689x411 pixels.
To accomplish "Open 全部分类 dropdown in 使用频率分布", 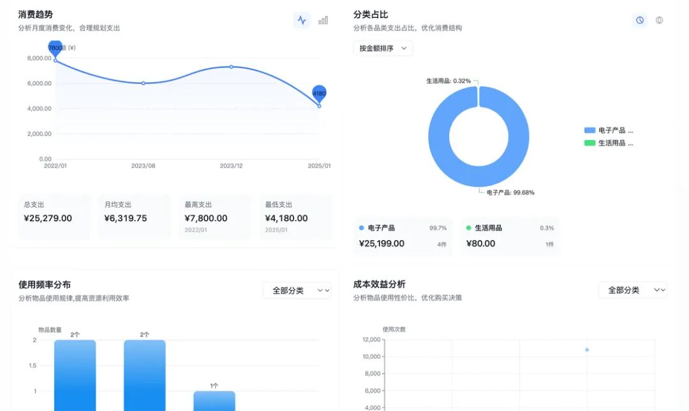I will point(297,290).
